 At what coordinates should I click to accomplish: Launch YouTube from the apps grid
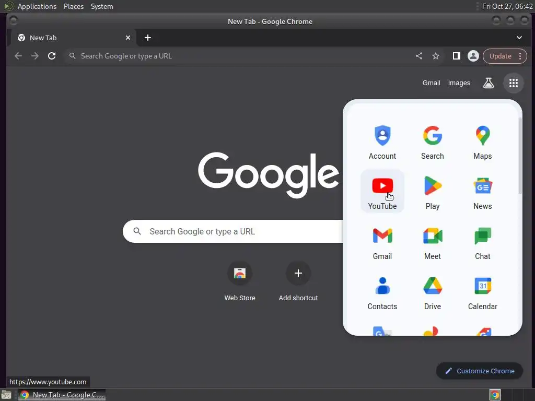[382, 192]
